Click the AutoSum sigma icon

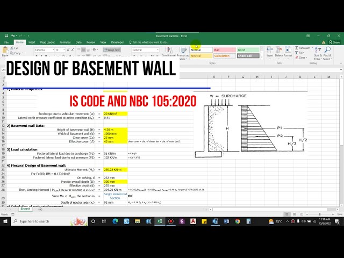(296, 48)
